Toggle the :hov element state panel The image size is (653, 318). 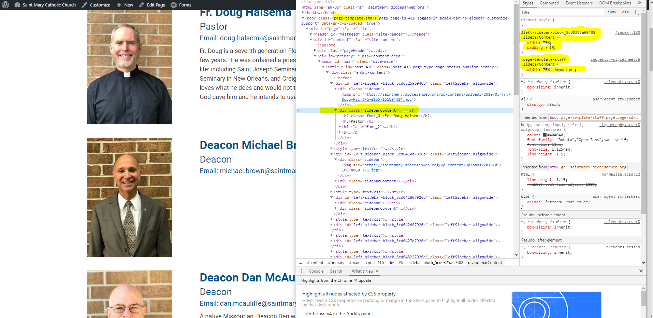612,12
